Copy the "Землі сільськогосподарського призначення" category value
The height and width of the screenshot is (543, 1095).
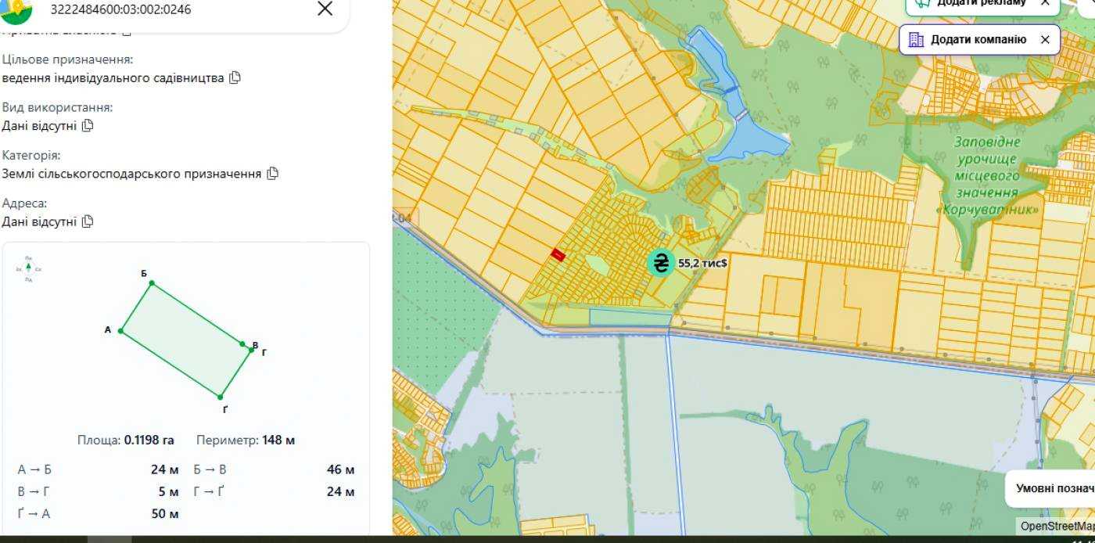tap(272, 173)
